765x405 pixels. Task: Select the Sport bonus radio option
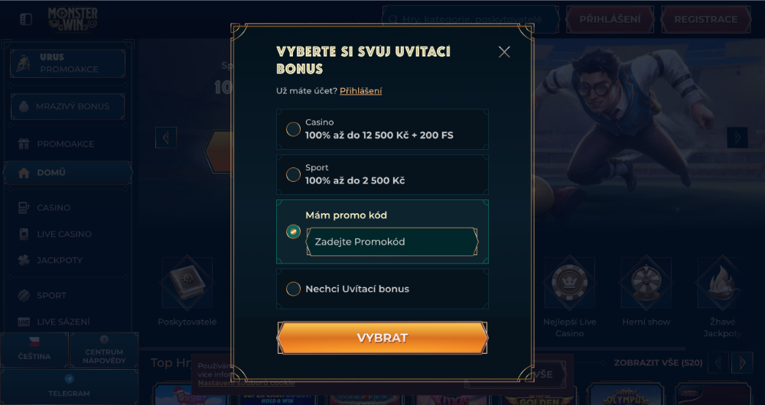coord(293,174)
